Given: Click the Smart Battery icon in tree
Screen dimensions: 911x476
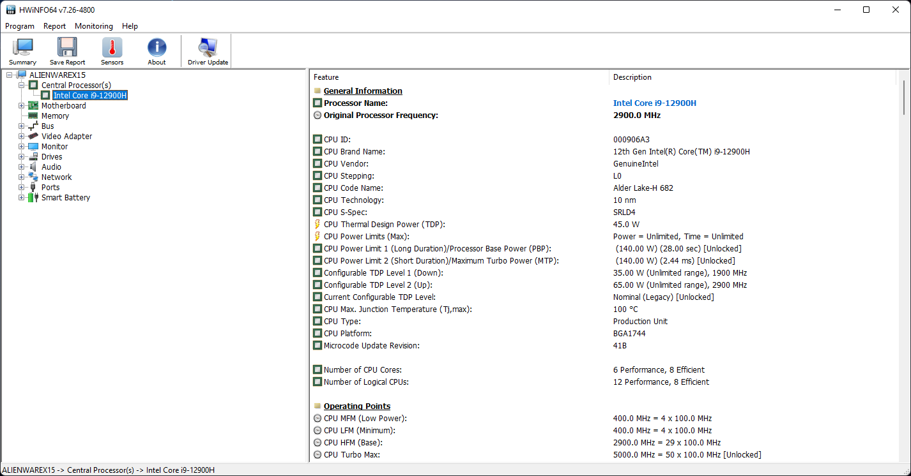Looking at the screenshot, I should tap(33, 198).
